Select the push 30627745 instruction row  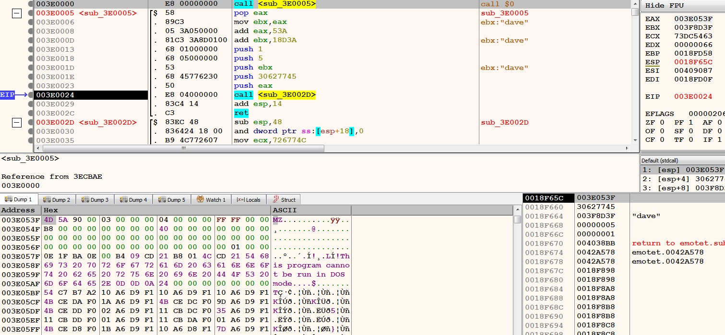pos(265,77)
